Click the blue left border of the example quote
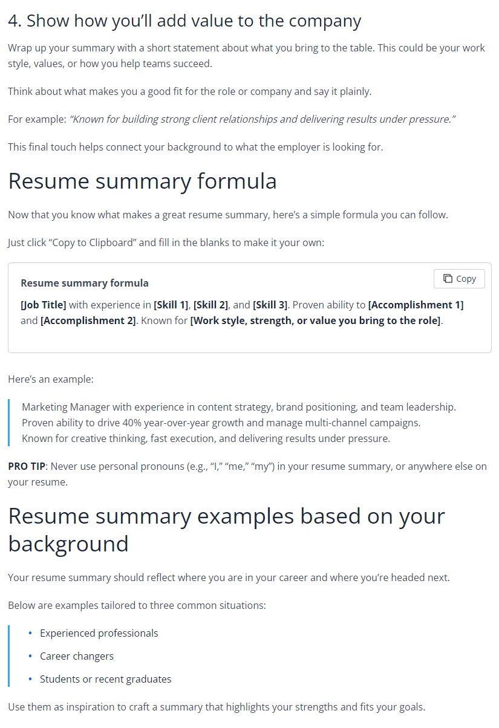The width and height of the screenshot is (499, 728). (x=8, y=422)
